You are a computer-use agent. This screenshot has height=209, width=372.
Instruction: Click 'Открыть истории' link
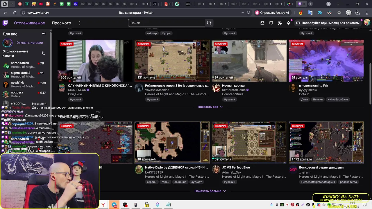point(30,43)
